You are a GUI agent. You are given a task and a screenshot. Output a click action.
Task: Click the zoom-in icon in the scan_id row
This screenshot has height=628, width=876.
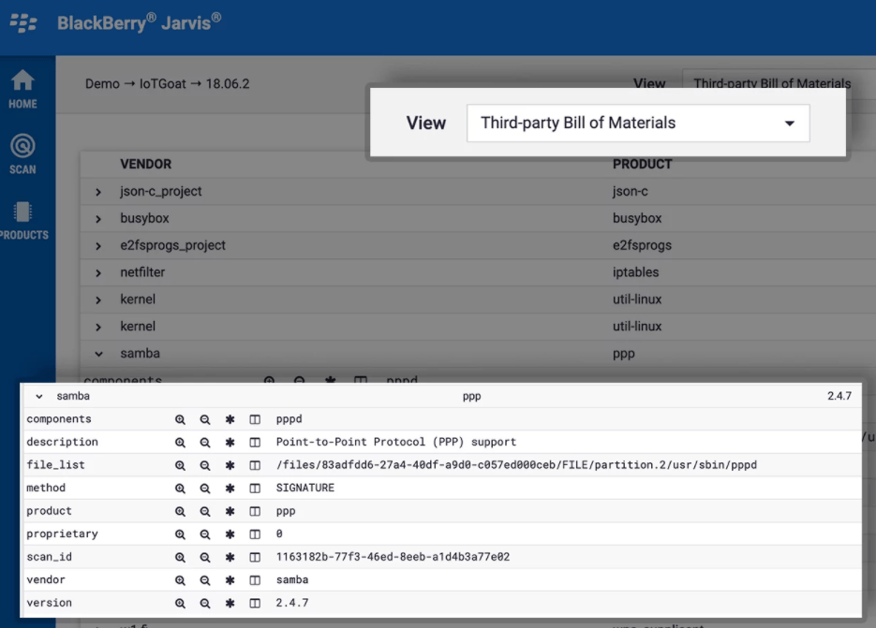tap(180, 557)
